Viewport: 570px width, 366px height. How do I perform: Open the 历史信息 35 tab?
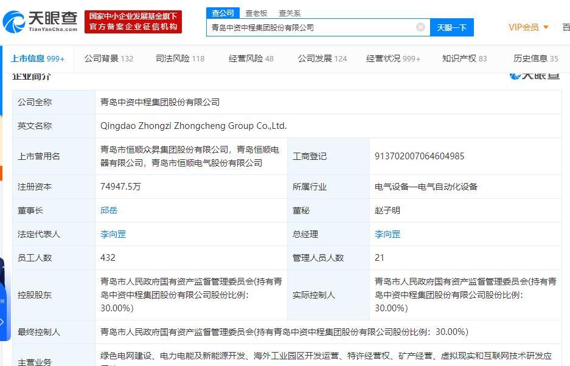[x=535, y=58]
